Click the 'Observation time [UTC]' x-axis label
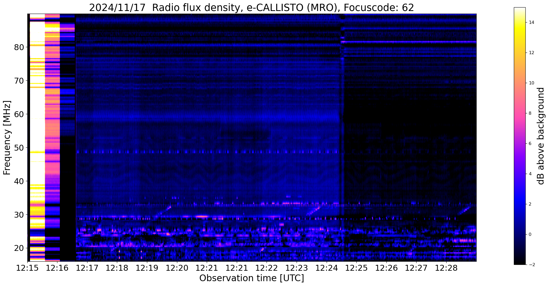549x286 pixels. point(252,278)
